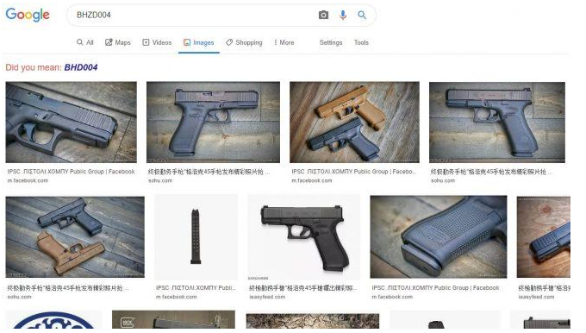Screen dimensions: 586x333
Task: Open thumbnail with tan and black pistols, first row
Action: pyautogui.click(x=354, y=122)
